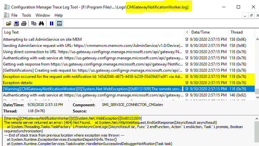
Task: Print the log with the printer icon
Action: [x=24, y=23]
